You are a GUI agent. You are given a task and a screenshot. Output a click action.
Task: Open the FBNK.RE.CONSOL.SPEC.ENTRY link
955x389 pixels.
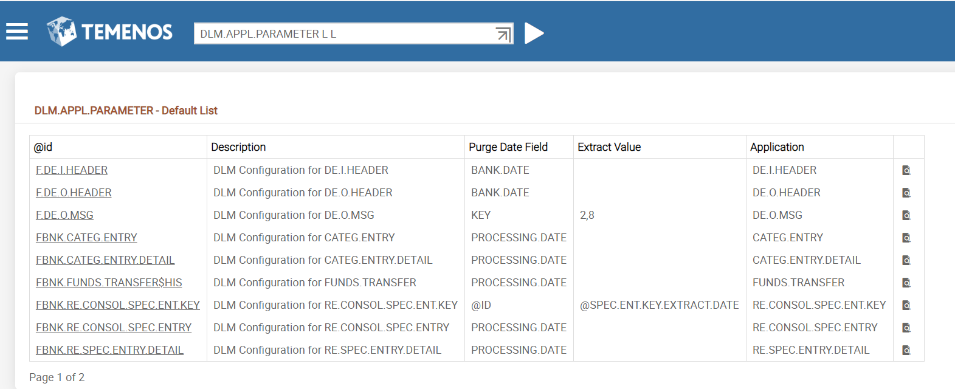tap(114, 328)
